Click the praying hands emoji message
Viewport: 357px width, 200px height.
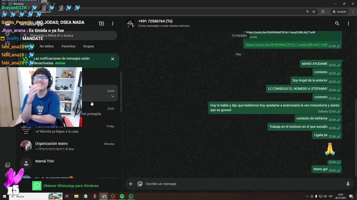click(330, 149)
